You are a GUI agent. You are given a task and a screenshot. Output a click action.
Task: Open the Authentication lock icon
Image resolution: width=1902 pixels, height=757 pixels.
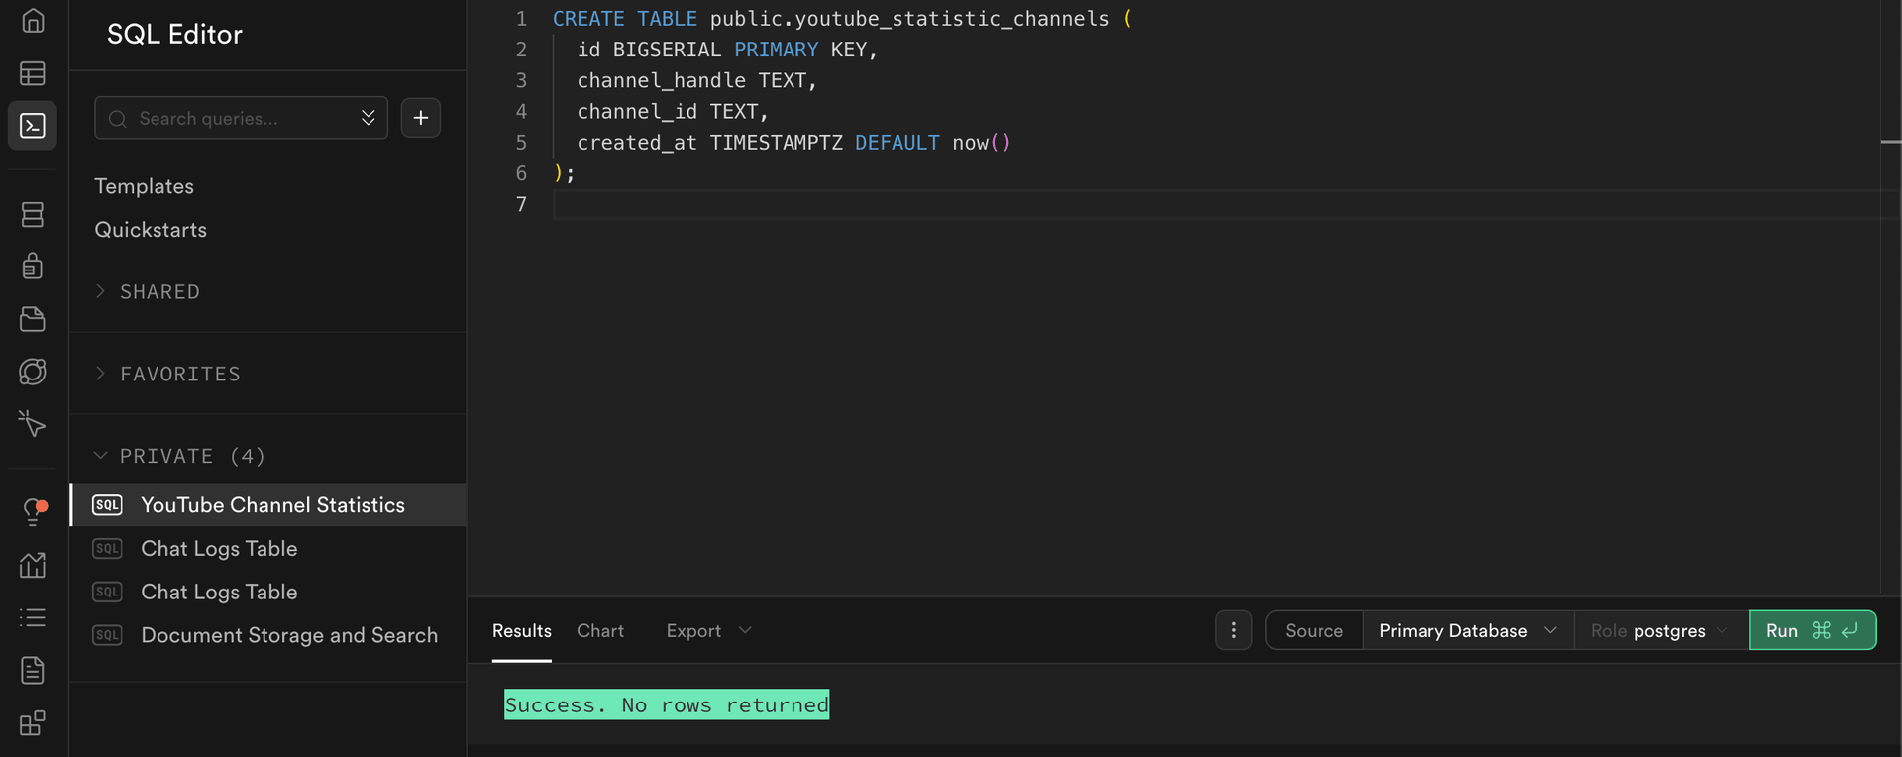[x=33, y=267]
